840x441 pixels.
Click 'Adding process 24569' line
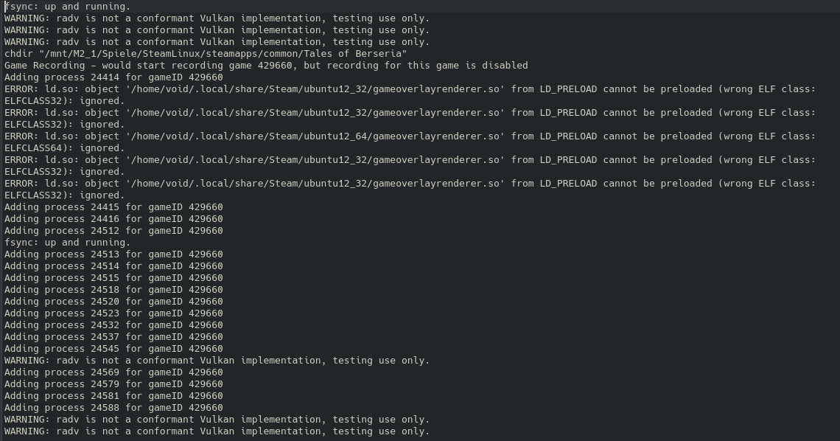click(x=113, y=372)
